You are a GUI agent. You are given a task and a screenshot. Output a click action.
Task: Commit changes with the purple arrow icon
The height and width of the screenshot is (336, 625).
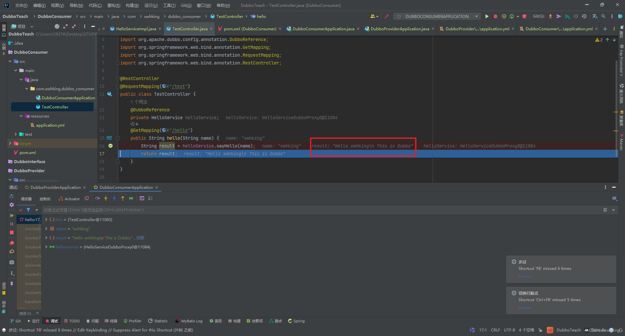559,16
